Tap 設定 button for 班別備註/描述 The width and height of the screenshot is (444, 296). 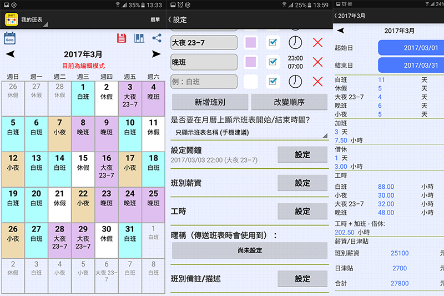pyautogui.click(x=302, y=279)
